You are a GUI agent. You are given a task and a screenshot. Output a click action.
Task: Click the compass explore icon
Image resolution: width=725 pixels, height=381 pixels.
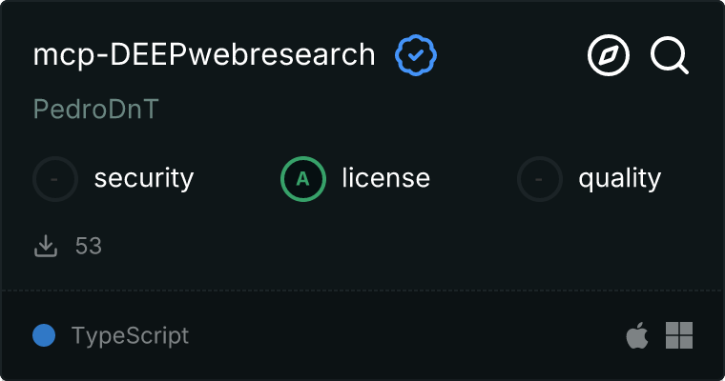(609, 56)
